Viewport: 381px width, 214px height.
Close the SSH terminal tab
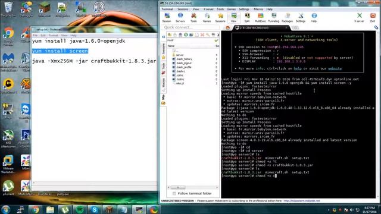(x=286, y=28)
